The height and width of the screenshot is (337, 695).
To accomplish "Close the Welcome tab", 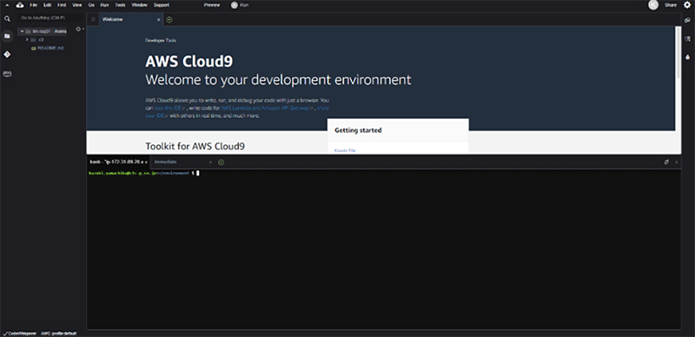I will pos(159,19).
